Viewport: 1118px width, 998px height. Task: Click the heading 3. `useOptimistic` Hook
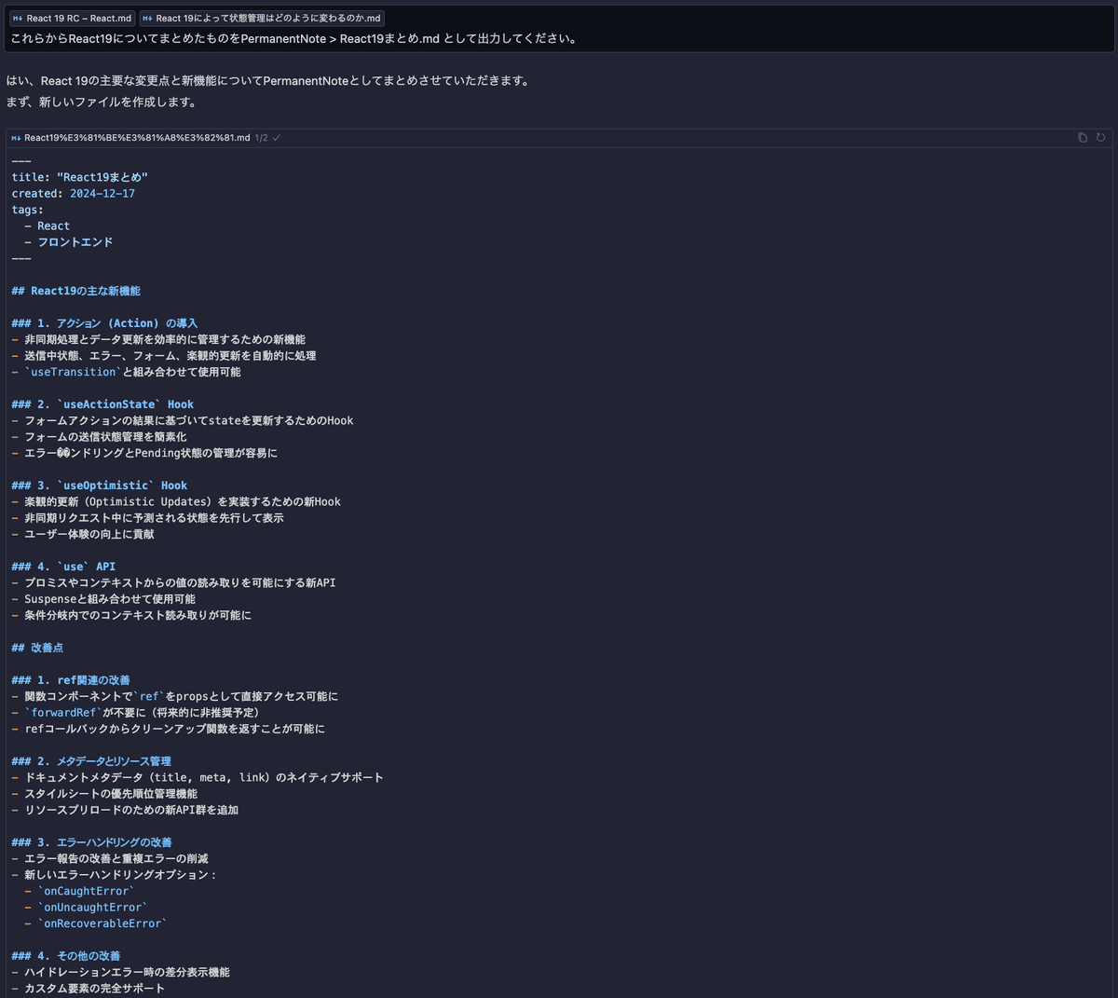tap(100, 485)
